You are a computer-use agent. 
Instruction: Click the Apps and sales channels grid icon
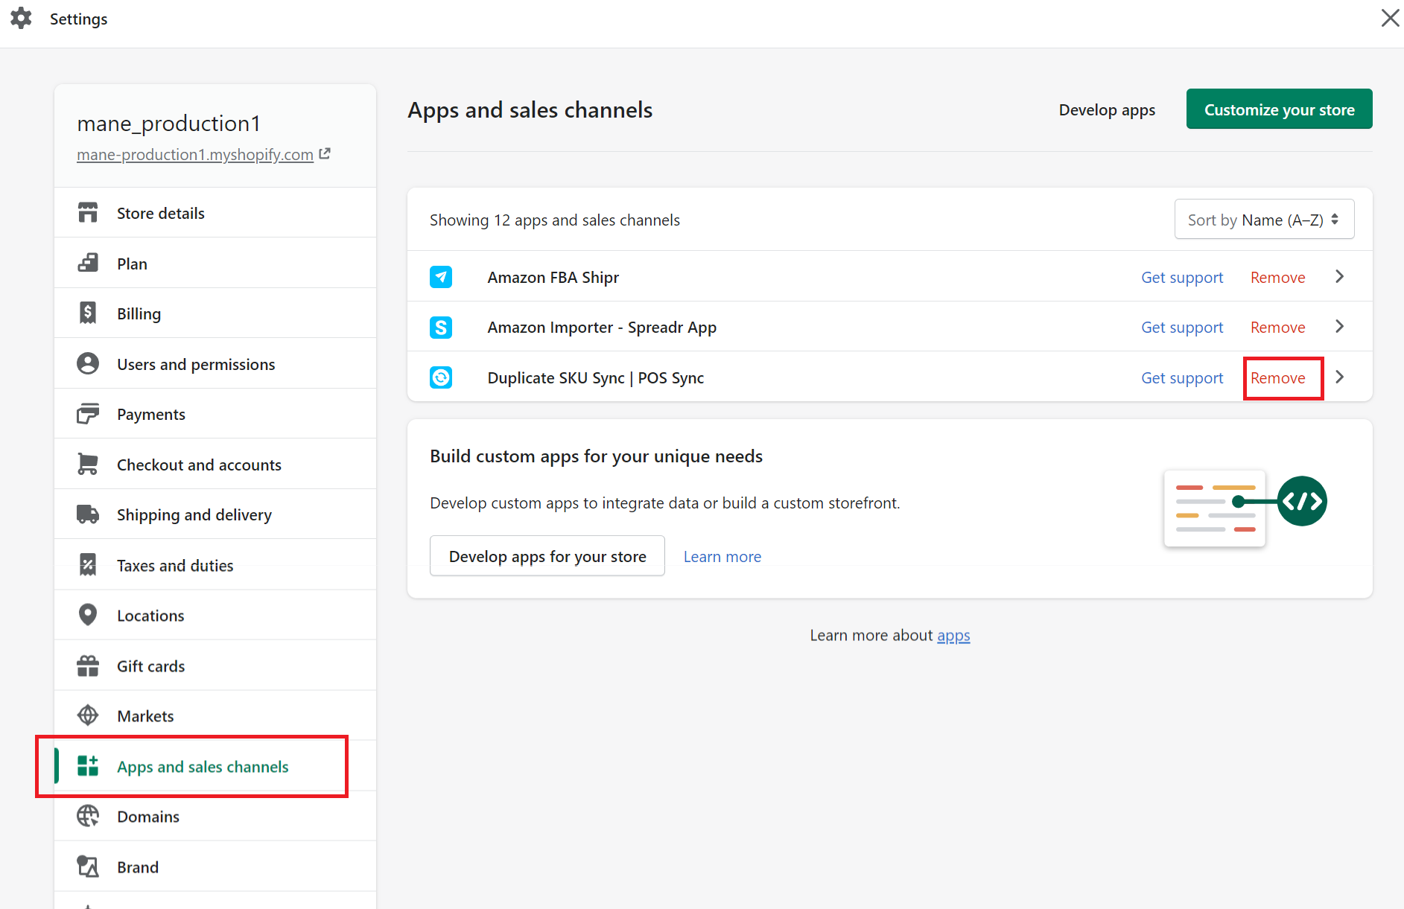[x=88, y=766]
